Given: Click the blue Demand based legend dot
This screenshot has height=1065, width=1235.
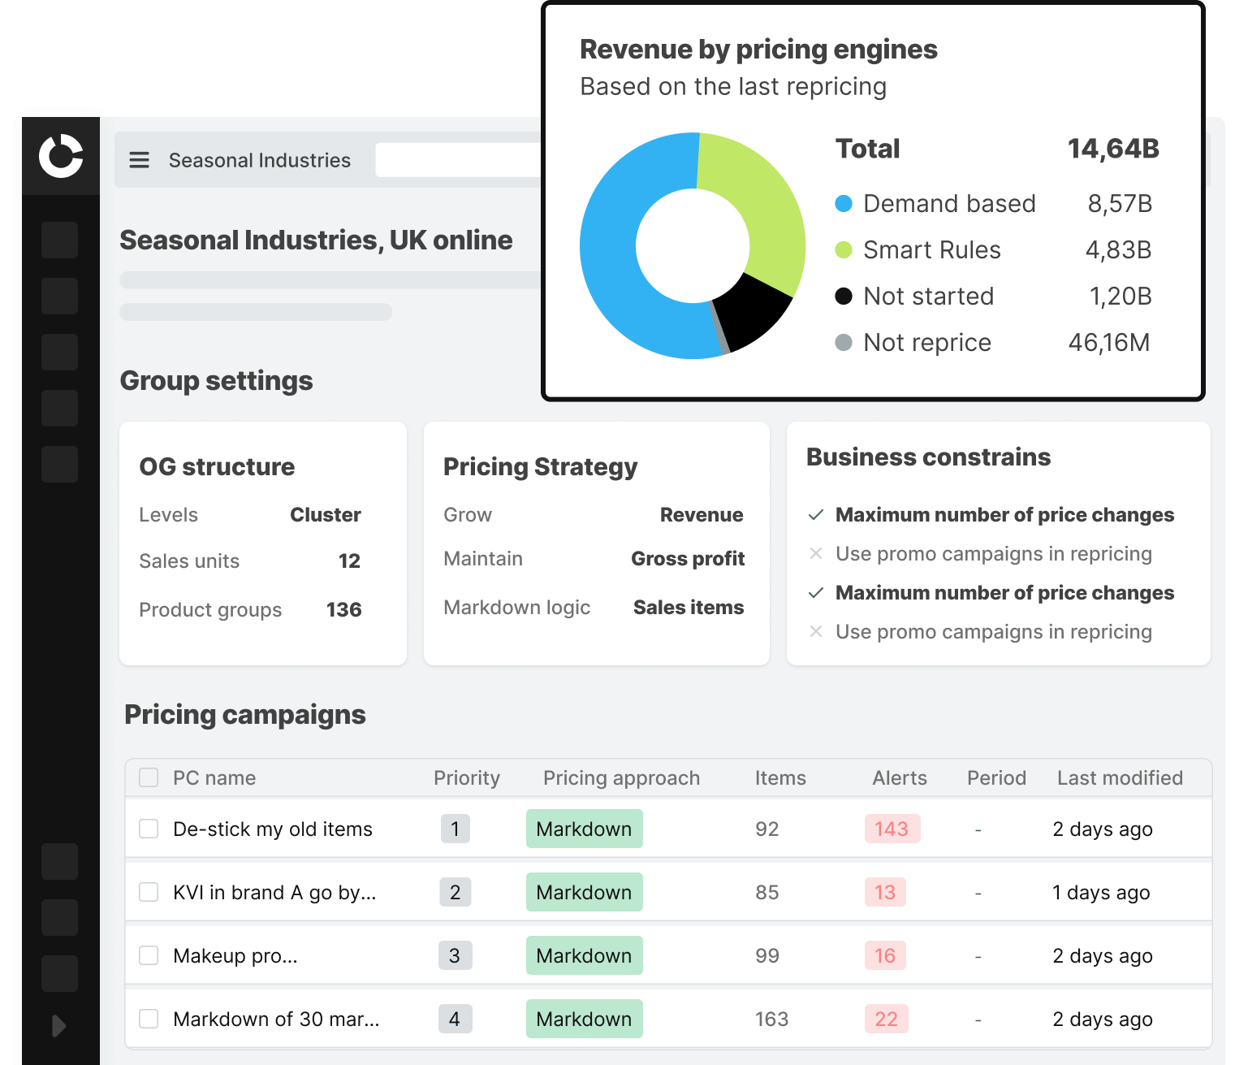Looking at the screenshot, I should tap(844, 204).
